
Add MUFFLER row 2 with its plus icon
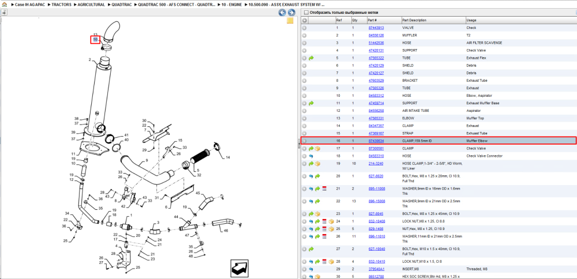pos(304,35)
